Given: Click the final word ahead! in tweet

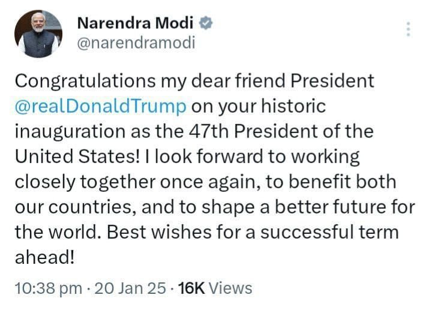Looking at the screenshot, I should coord(43,257).
